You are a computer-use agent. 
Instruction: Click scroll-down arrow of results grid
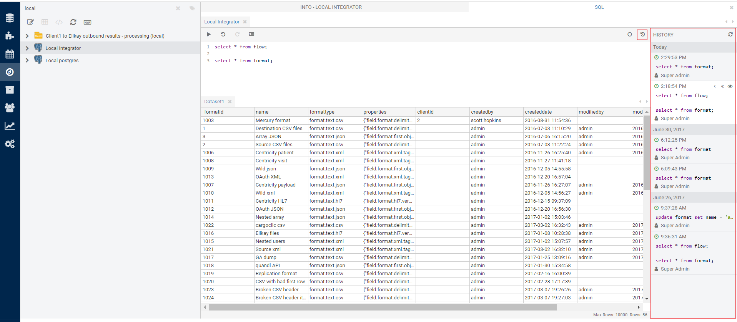point(647,298)
